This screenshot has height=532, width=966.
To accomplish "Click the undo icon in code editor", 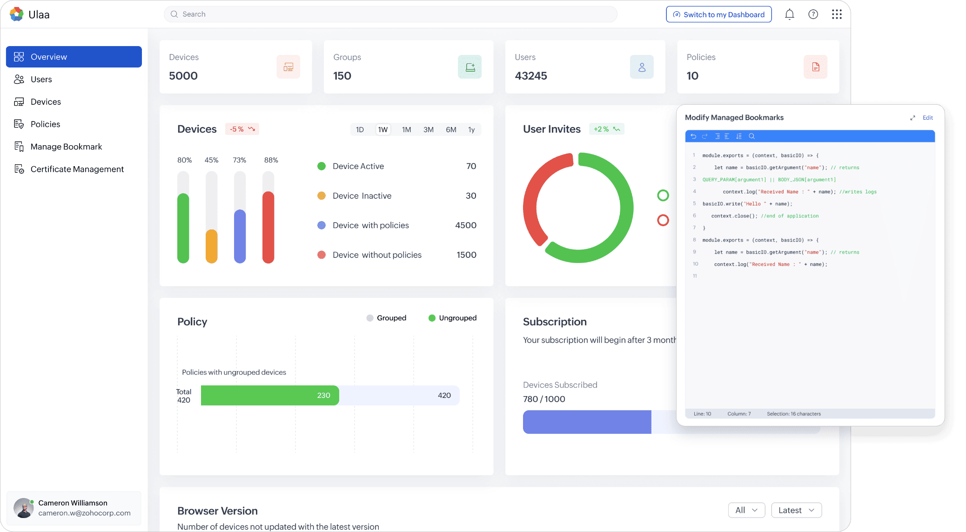I will tap(693, 136).
